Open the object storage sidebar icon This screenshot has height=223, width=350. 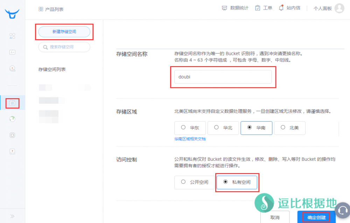[12, 103]
